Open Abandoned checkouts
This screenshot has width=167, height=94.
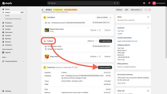coord(13,19)
